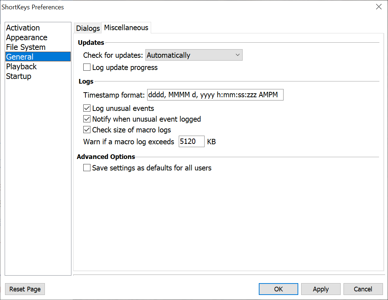Viewport: 388px width, 300px height.
Task: Uncheck Log unusual events
Action: point(87,108)
